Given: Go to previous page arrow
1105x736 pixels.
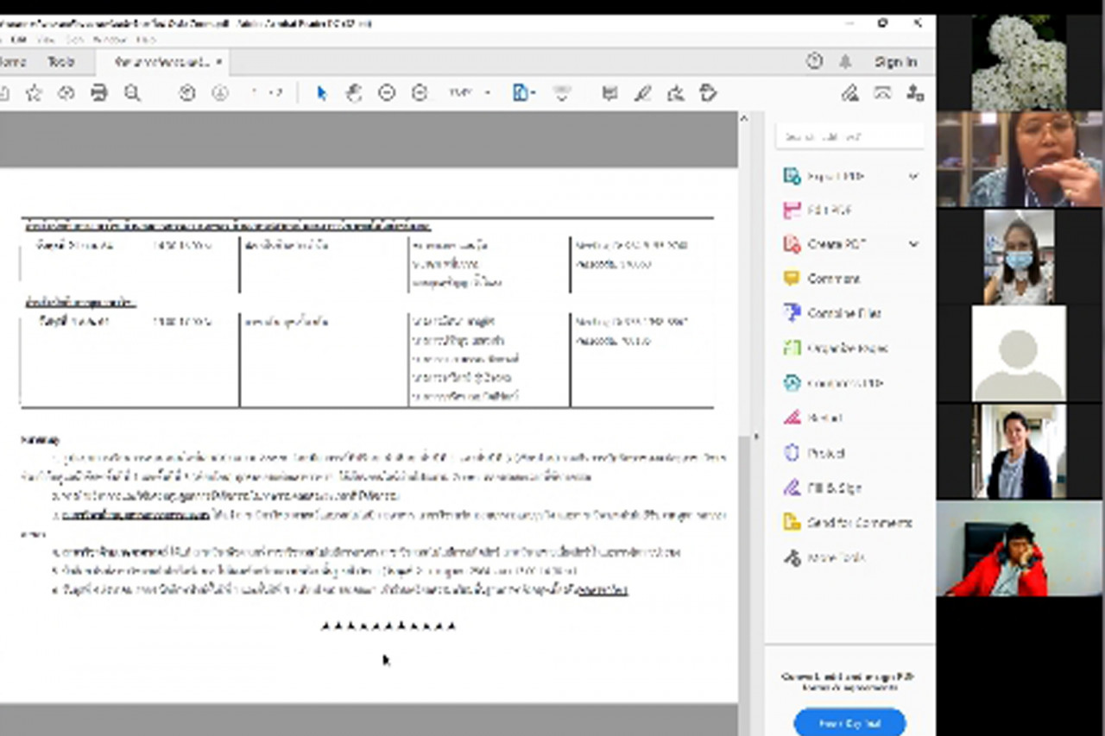Looking at the screenshot, I should pos(187,93).
